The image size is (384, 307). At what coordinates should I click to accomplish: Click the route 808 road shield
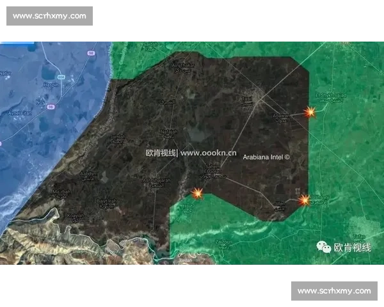(61, 77)
